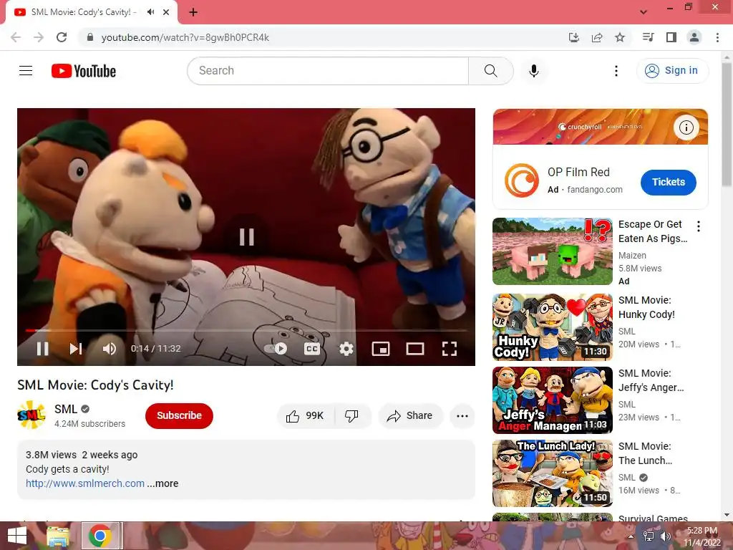Toggle Chrome side panel
Screen dimensions: 733x550
click(671, 37)
